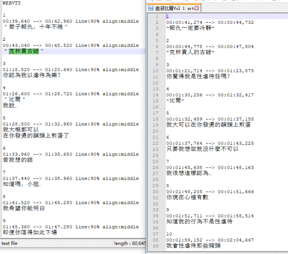
Task: Click timestamp 00:01:59,152 --> 00:02:04,647 in srt file
Action: coord(210,240)
